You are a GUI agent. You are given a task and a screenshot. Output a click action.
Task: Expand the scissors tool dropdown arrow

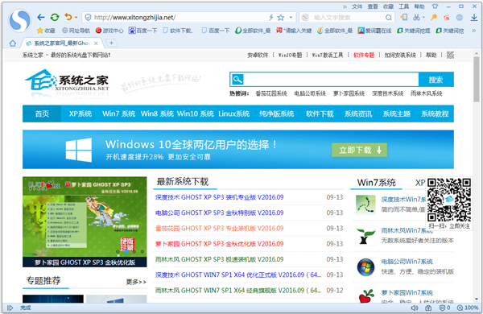pos(423,18)
